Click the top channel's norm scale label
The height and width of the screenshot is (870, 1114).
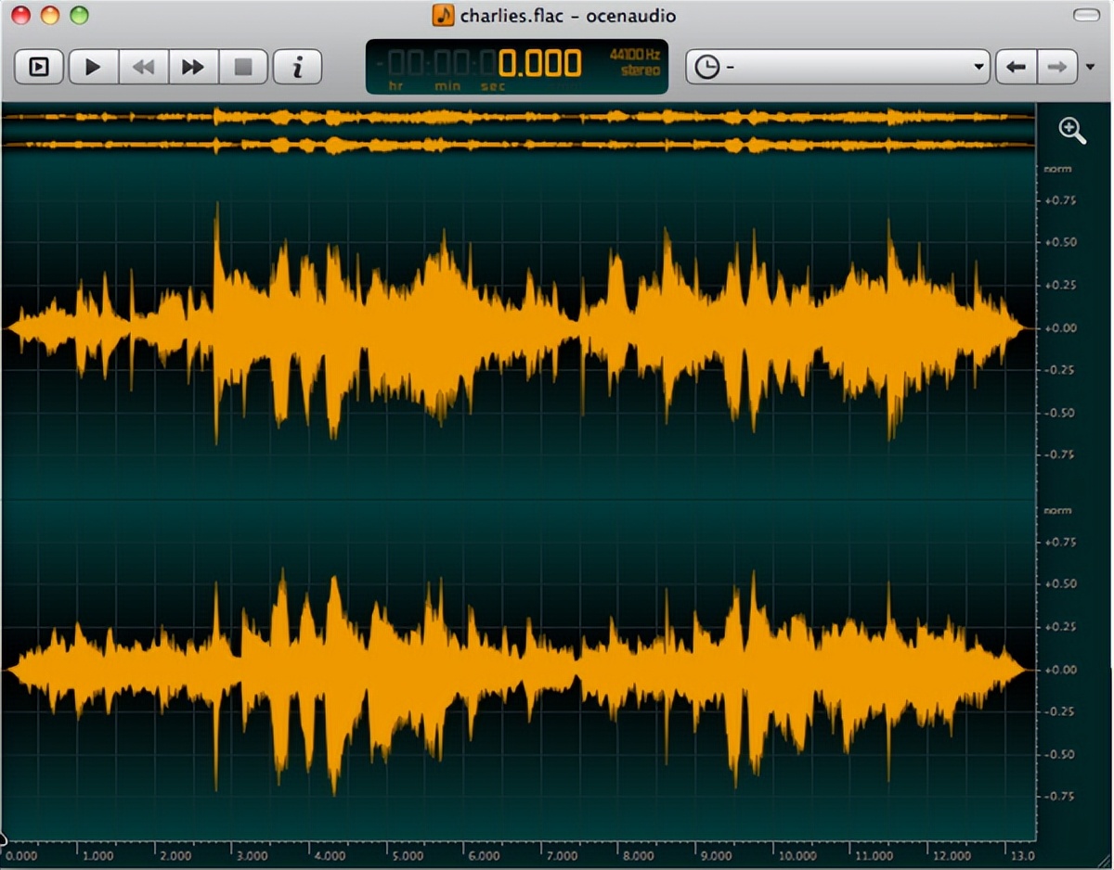[1057, 169]
